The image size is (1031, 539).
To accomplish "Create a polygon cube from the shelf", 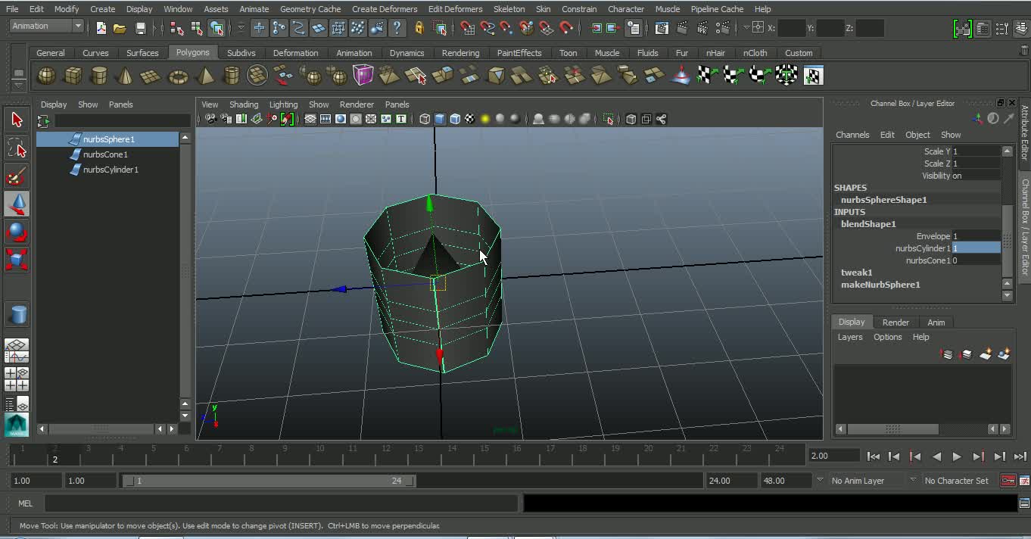I will click(x=73, y=76).
